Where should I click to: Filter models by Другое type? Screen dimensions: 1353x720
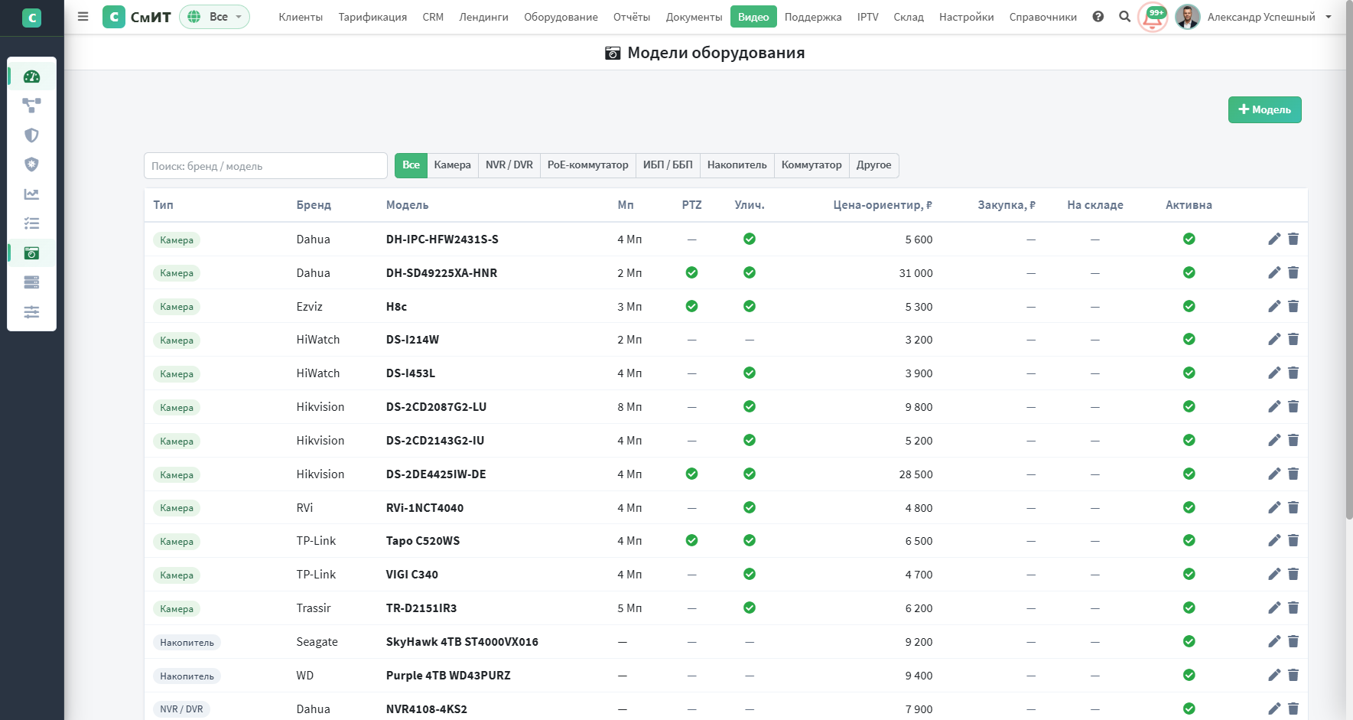pyautogui.click(x=874, y=165)
